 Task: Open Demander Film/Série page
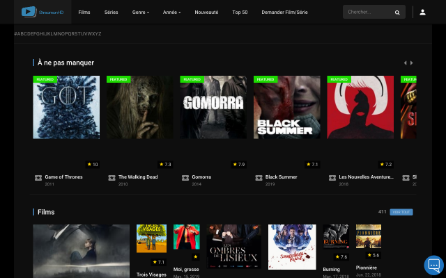point(284,13)
